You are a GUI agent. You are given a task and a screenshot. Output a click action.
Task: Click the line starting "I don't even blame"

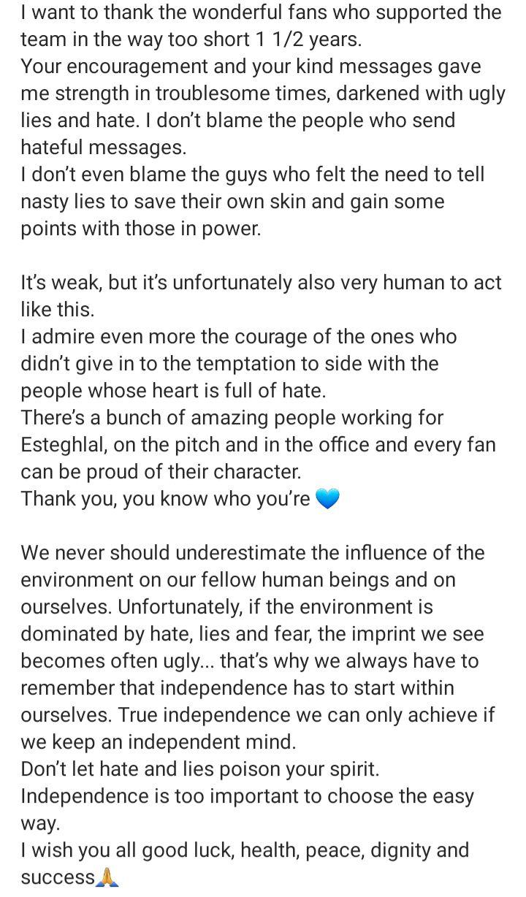(252, 175)
